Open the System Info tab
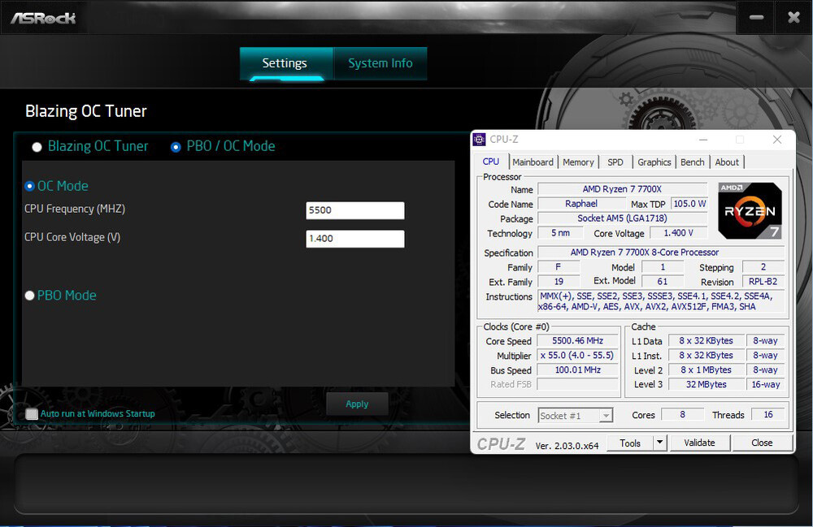Viewport: 813px width, 527px height. (x=380, y=63)
